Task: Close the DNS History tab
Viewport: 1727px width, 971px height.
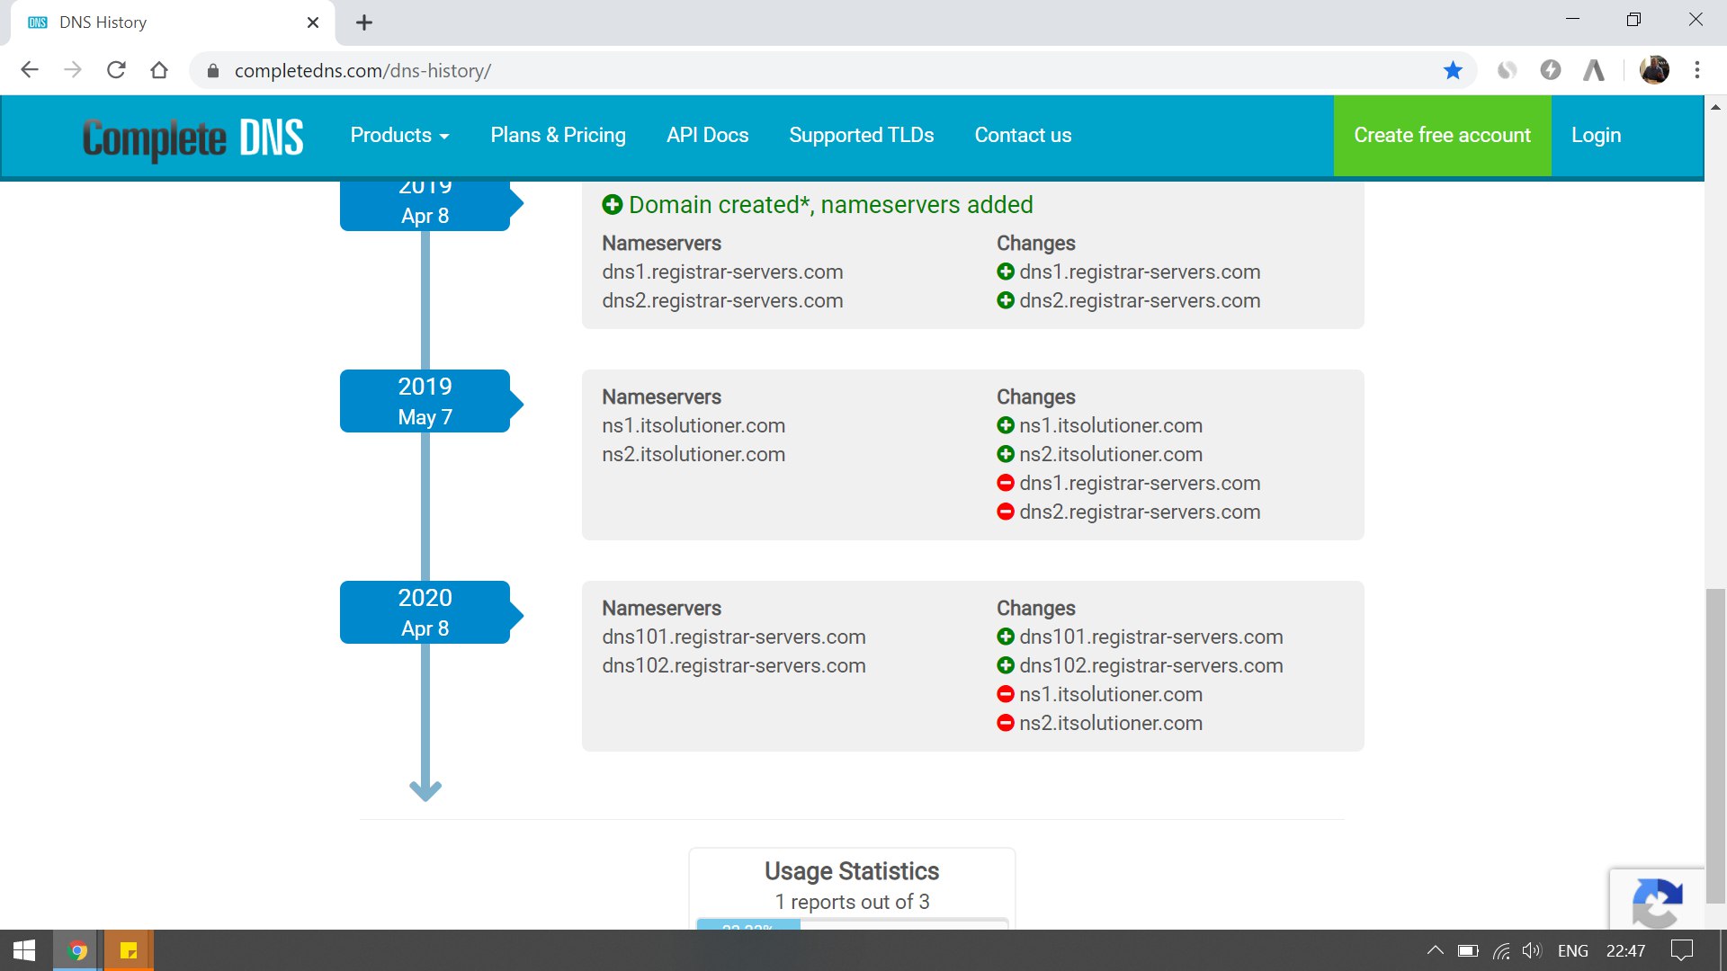Action: (x=313, y=22)
